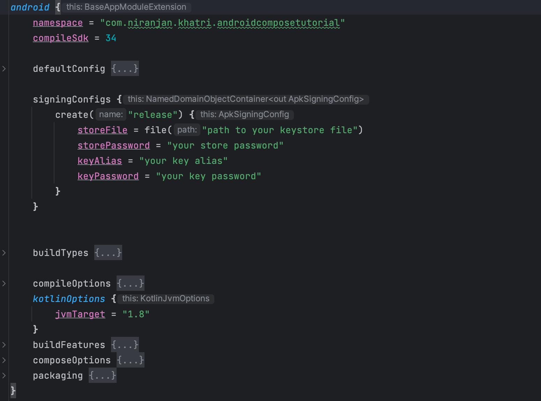Unfold the buildTypes {...} placeholder

(x=108, y=253)
